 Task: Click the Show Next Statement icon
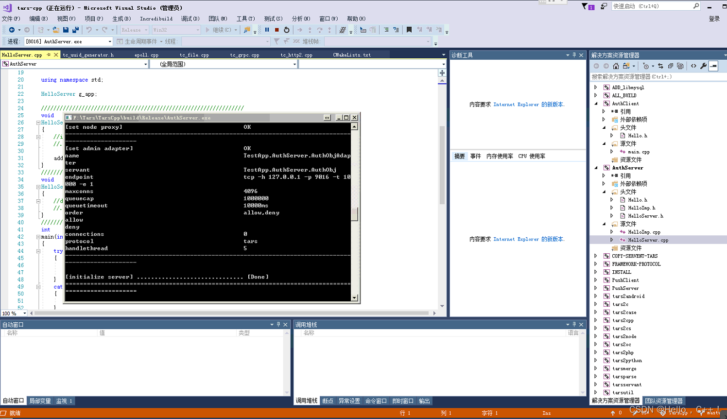300,30
